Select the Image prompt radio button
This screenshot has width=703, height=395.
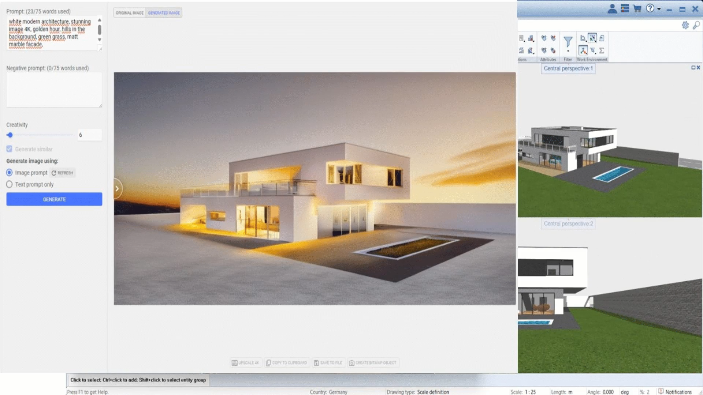(10, 173)
